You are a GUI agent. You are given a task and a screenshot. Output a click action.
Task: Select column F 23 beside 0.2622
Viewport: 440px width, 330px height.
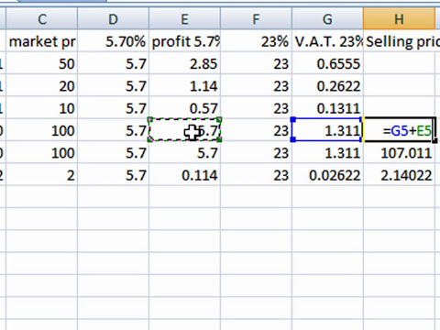pyautogui.click(x=256, y=86)
